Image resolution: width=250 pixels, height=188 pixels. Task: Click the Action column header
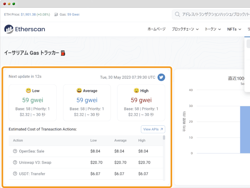tap(18, 140)
